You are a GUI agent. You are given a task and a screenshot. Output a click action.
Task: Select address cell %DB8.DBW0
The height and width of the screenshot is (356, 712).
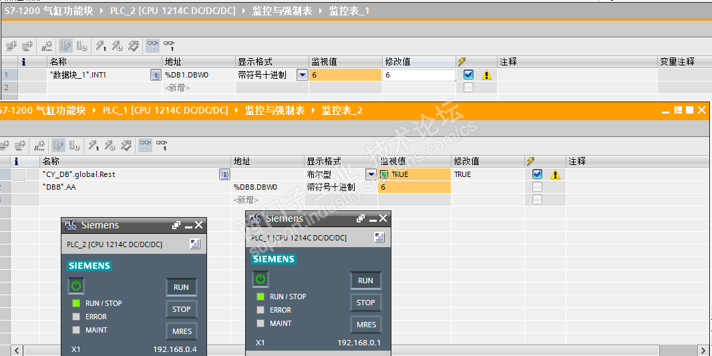tap(268, 187)
